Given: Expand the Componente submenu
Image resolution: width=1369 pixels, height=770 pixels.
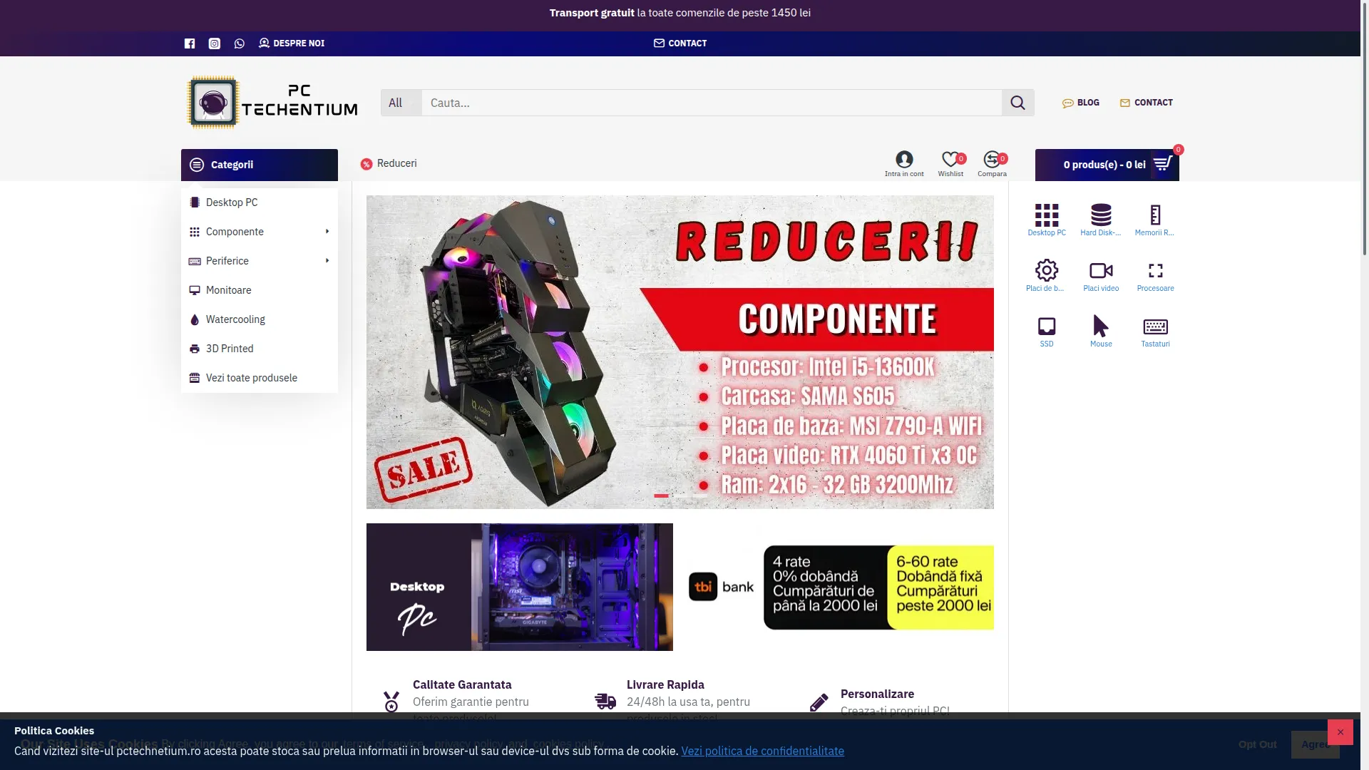Looking at the screenshot, I should point(260,232).
